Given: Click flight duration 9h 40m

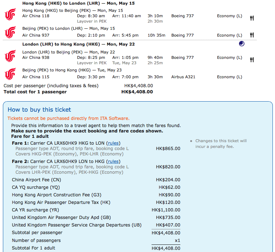Looking at the screenshot, I should click(155, 57).
